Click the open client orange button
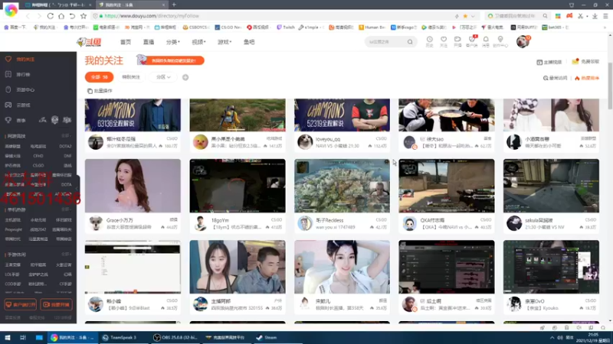This screenshot has width=613, height=344. tap(21, 304)
